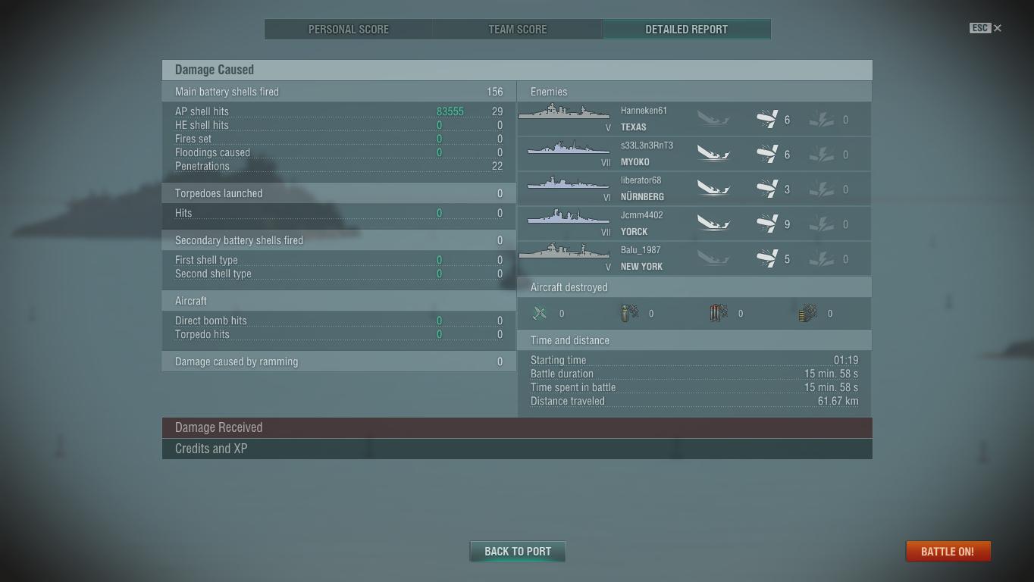Click the Yorck ship silhouette
The width and height of the screenshot is (1034, 582).
click(x=569, y=217)
